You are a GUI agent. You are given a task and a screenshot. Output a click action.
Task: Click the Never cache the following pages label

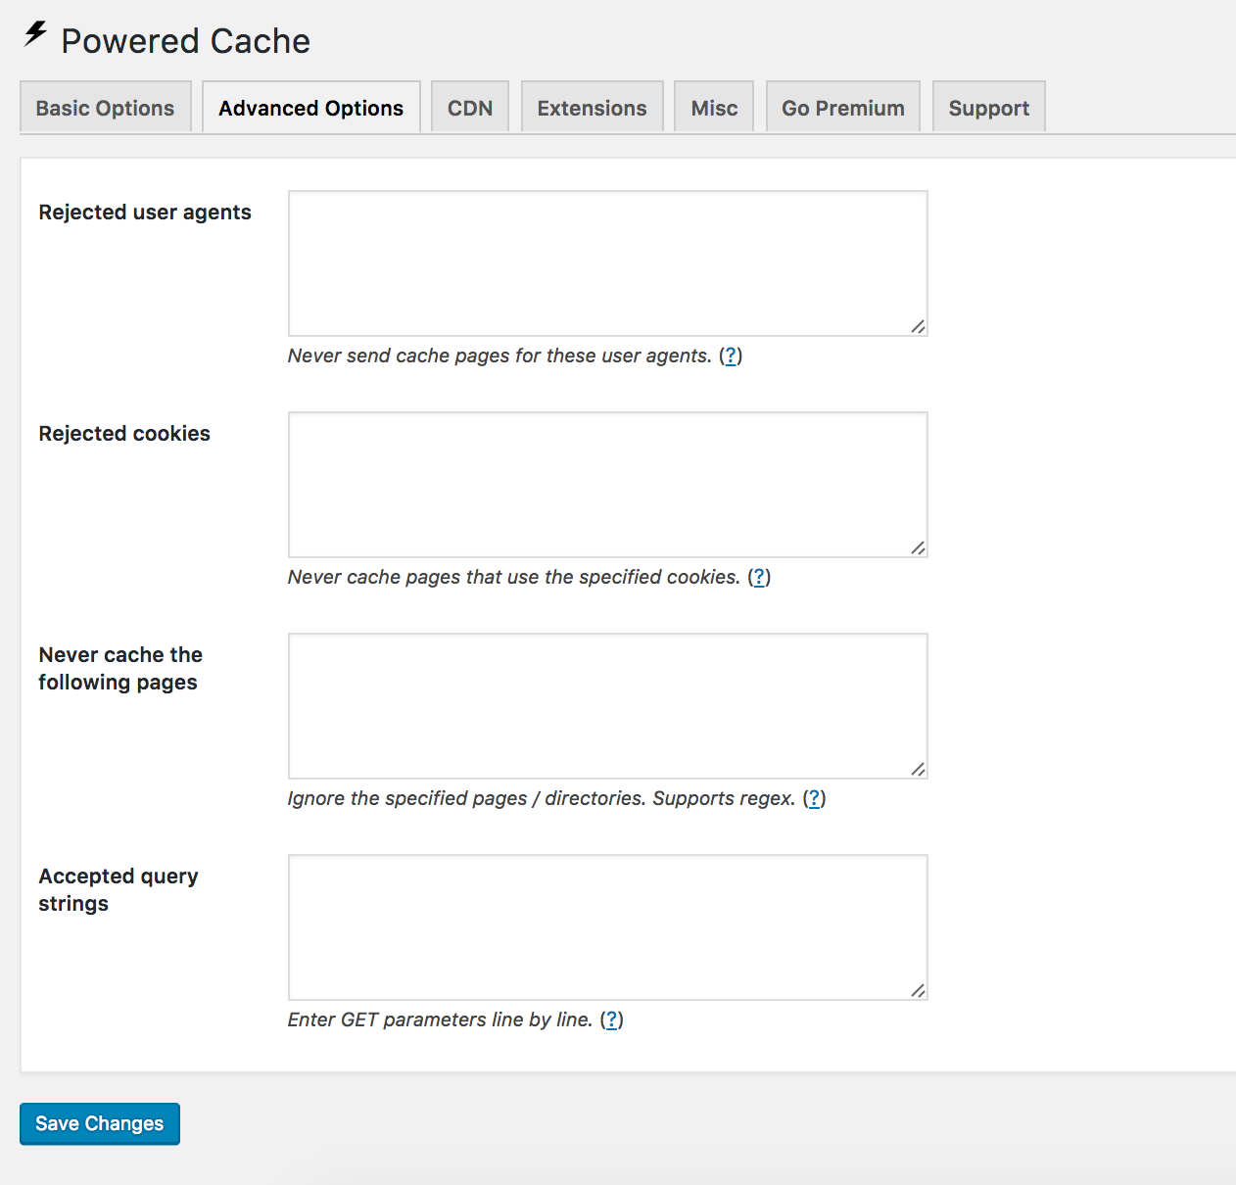(119, 668)
